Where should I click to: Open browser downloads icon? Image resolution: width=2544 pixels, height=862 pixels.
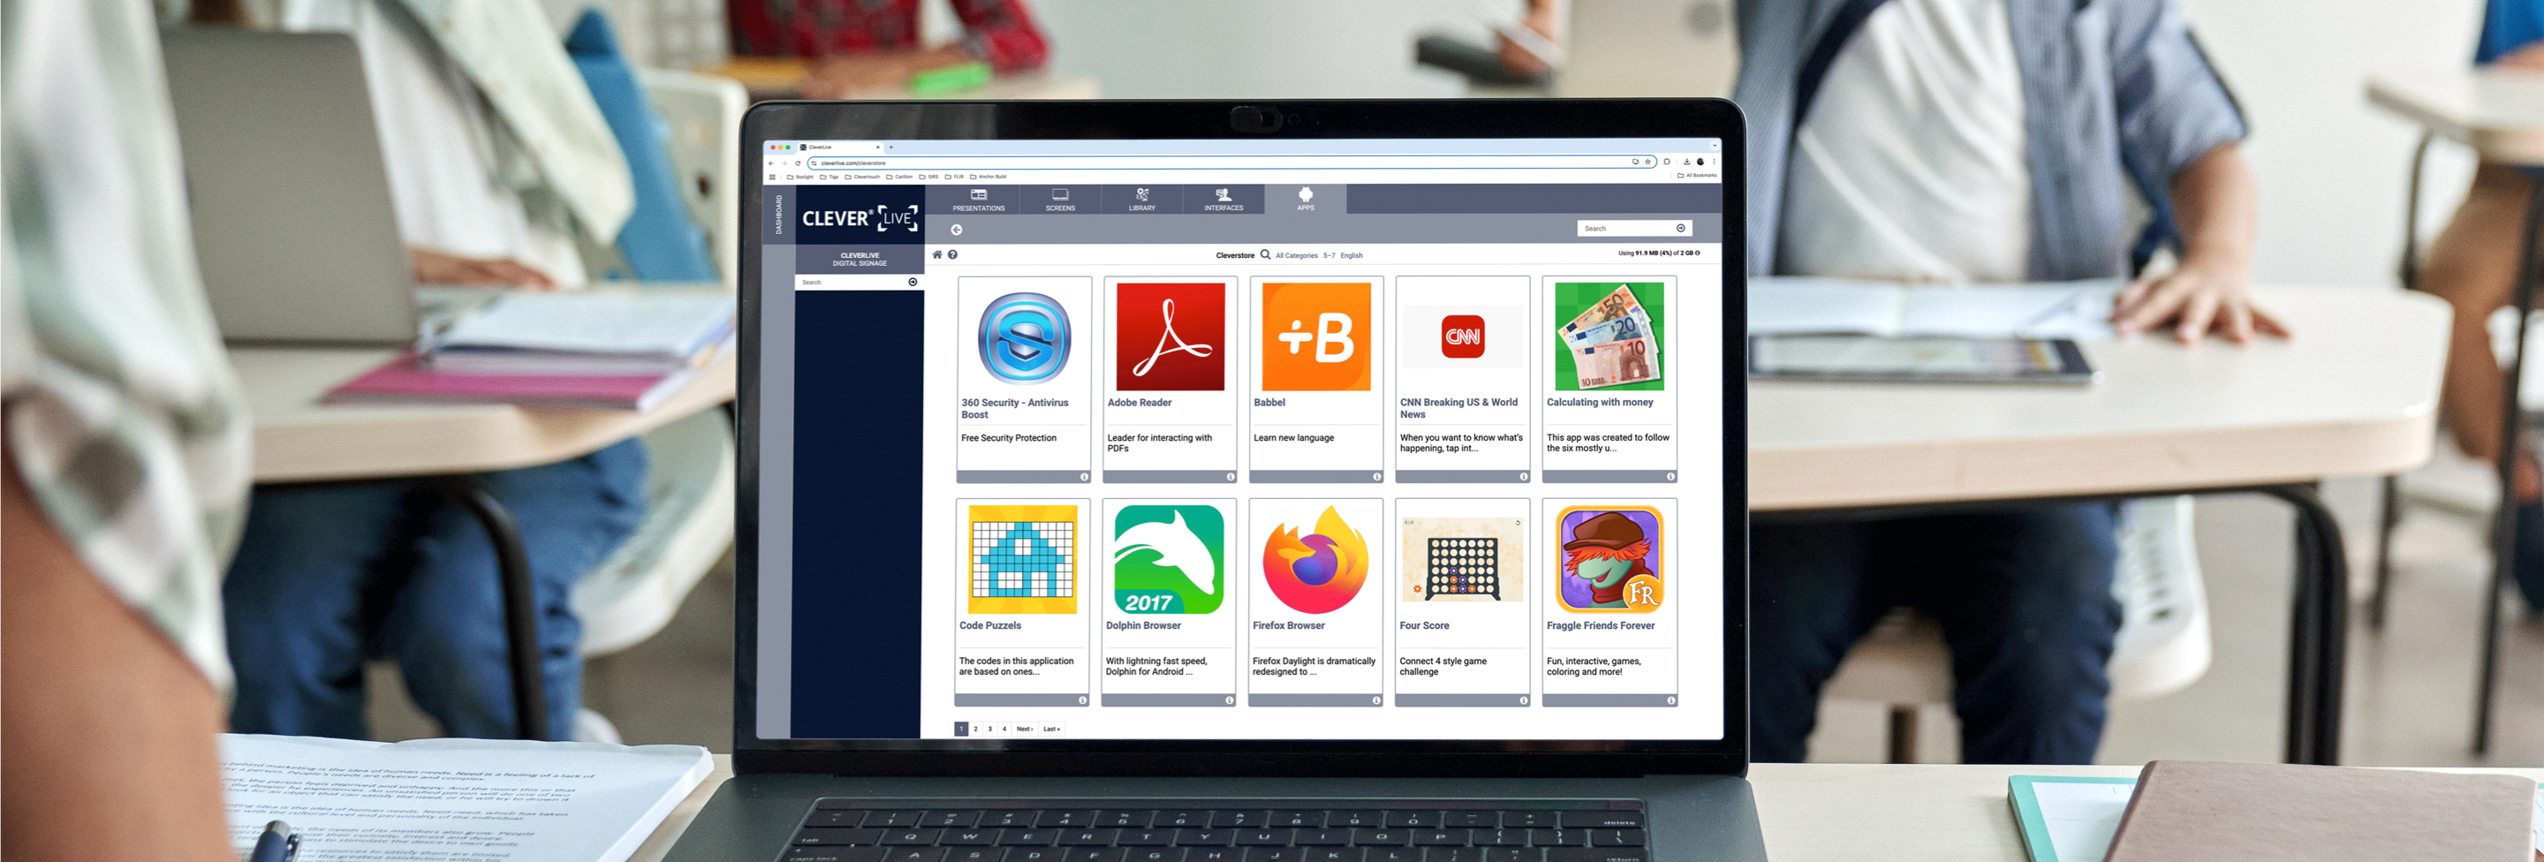[1687, 162]
